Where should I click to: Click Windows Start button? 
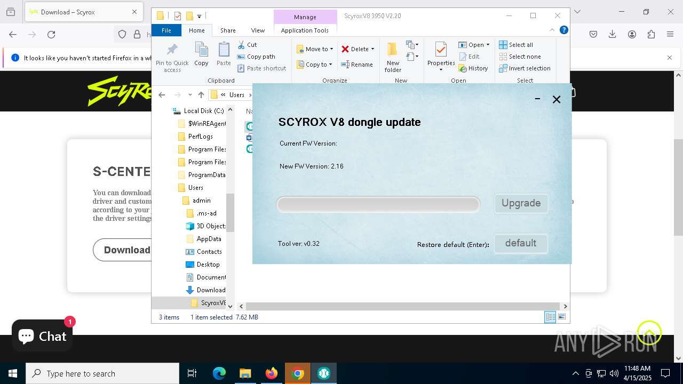coord(13,373)
